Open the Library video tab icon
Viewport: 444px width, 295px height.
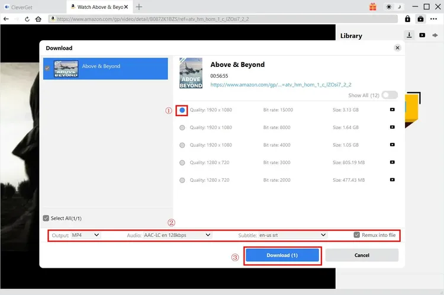422,36
